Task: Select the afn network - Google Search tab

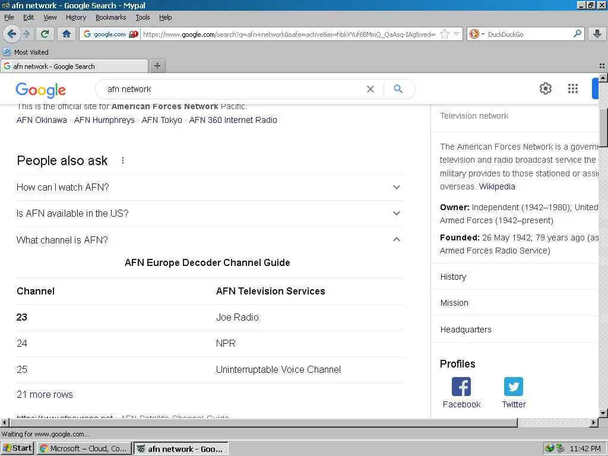Action: coord(74,66)
